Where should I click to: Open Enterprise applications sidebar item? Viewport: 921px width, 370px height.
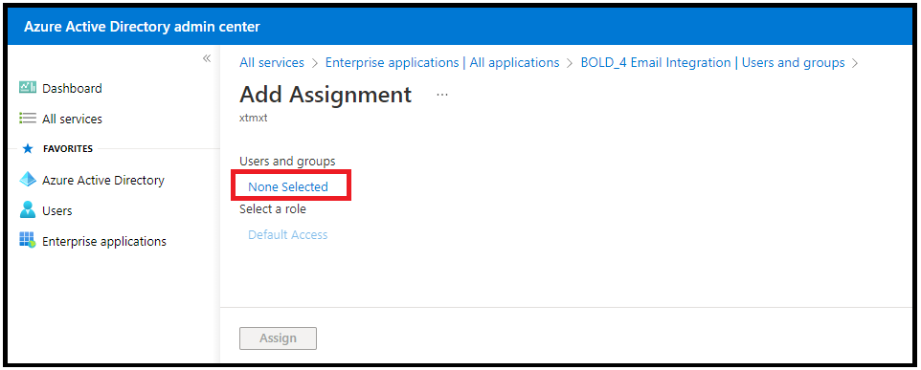[104, 241]
